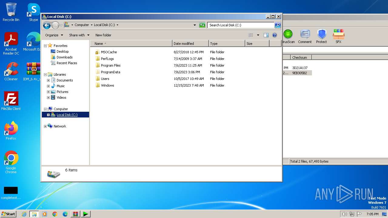Open CCleaner desktop shortcut
388x218 pixels.
(11, 71)
